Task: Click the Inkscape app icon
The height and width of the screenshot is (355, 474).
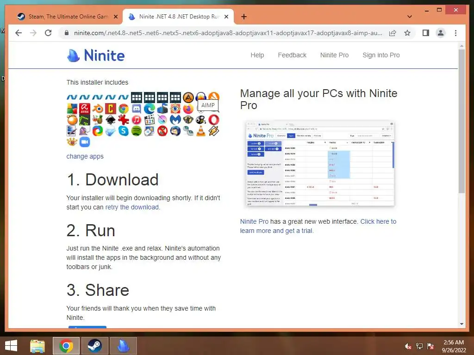Action: pos(111,120)
